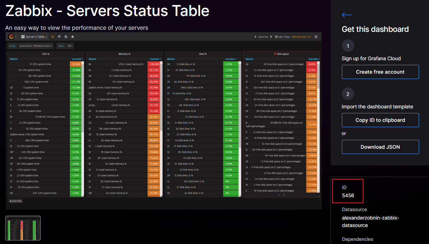This screenshot has height=244, width=429.
Task: Click the save dashboard floppy icon
Action: click(66, 37)
